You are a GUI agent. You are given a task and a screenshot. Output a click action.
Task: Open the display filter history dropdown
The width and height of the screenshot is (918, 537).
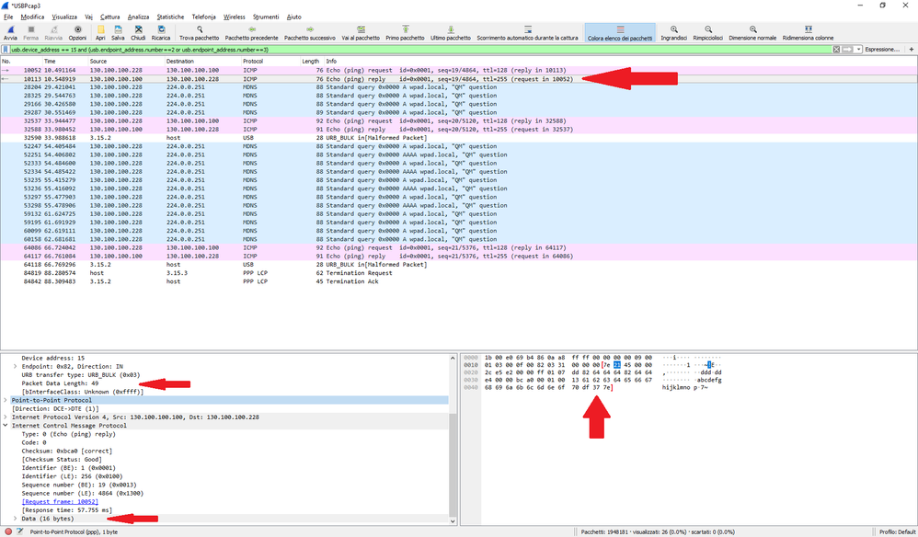pyautogui.click(x=858, y=50)
